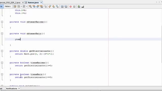This screenshot has width=162, height=91.
Task: Open dropdown arrow beside Forward icon
Action: [x=27, y=7]
